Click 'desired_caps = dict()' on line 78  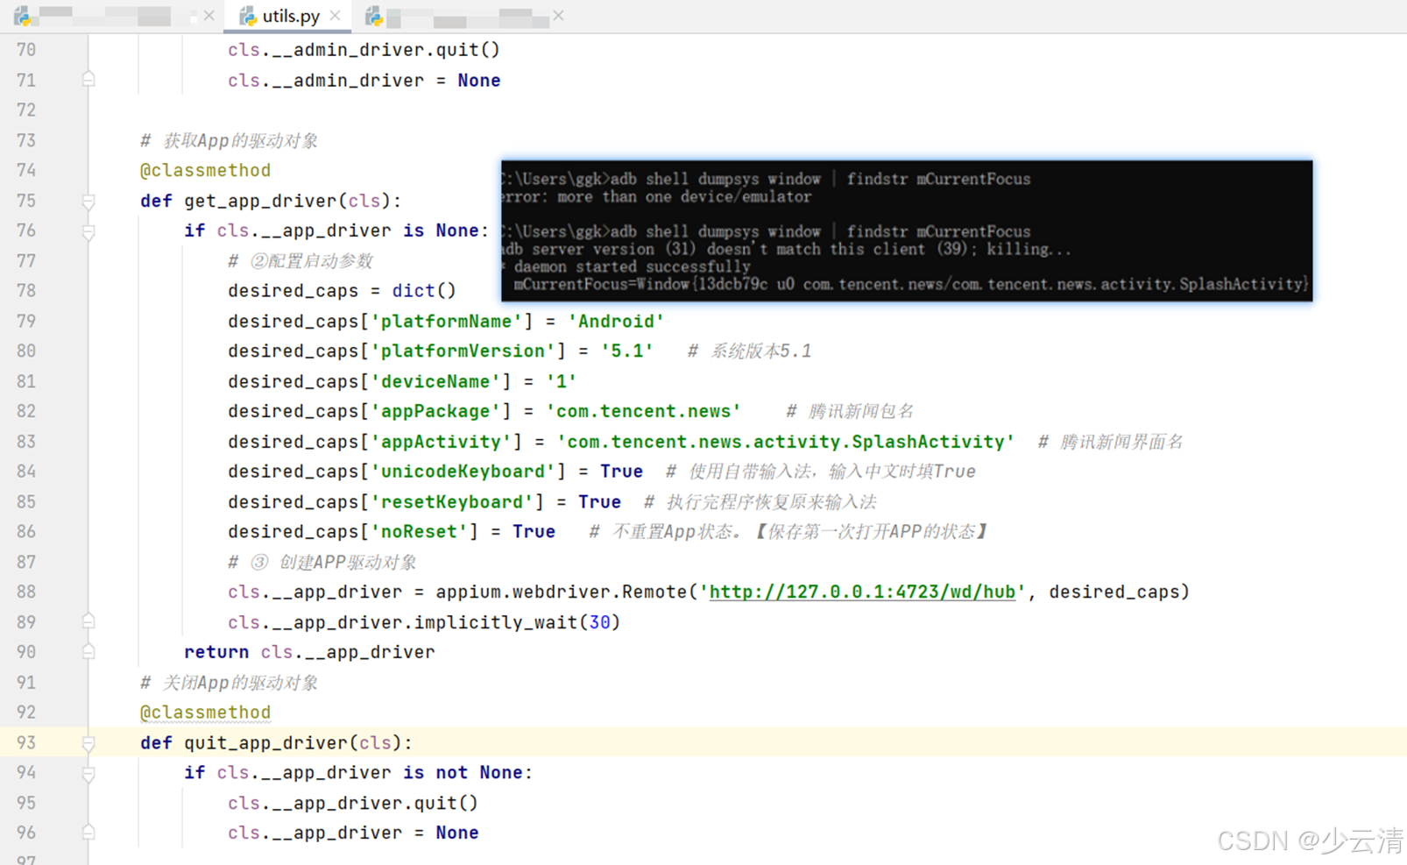click(343, 290)
